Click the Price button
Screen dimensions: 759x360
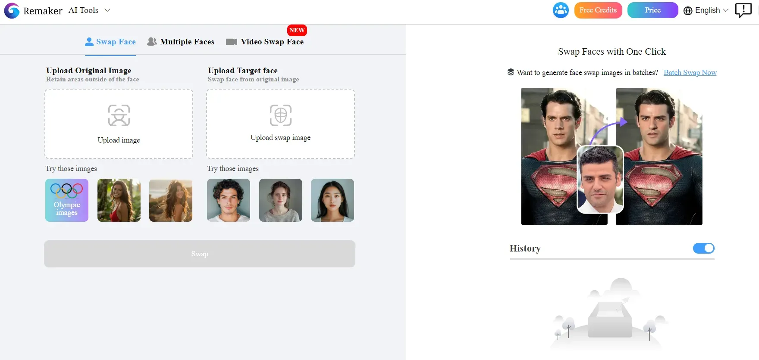(x=652, y=10)
